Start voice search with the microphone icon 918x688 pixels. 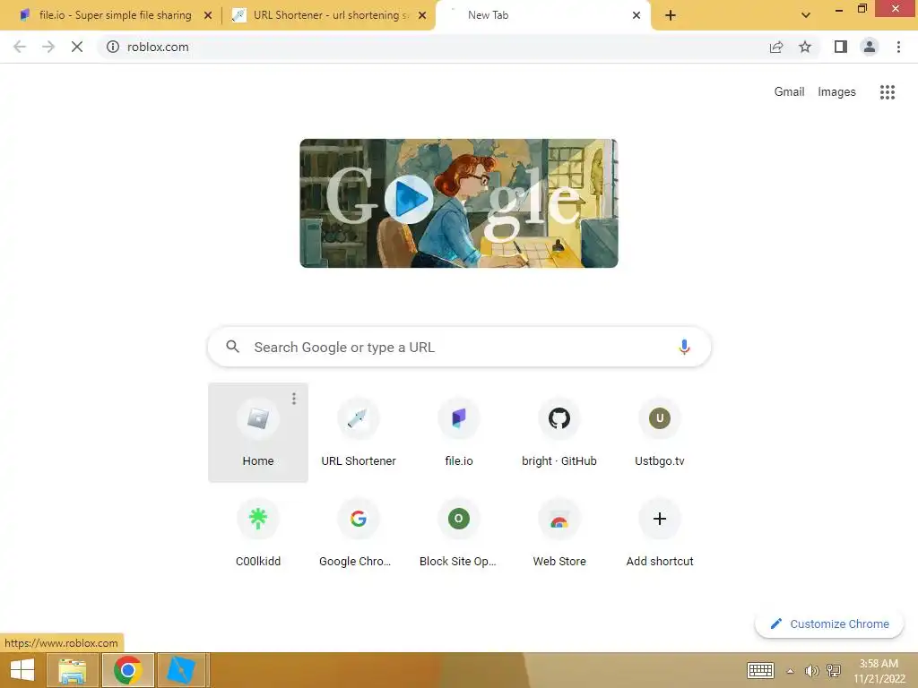click(684, 347)
